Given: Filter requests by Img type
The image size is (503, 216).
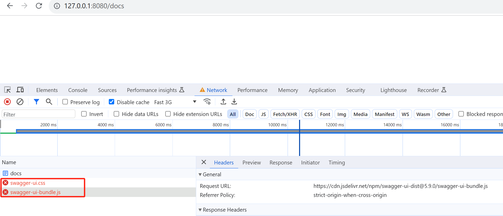Looking at the screenshot, I should click(342, 114).
